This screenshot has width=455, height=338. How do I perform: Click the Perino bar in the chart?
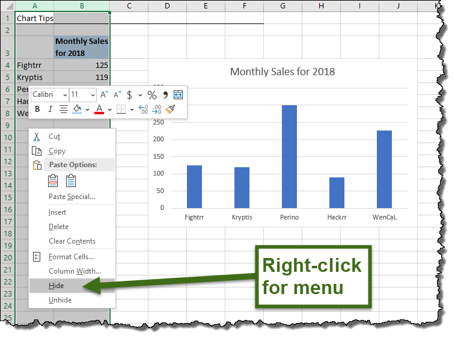[290, 156]
